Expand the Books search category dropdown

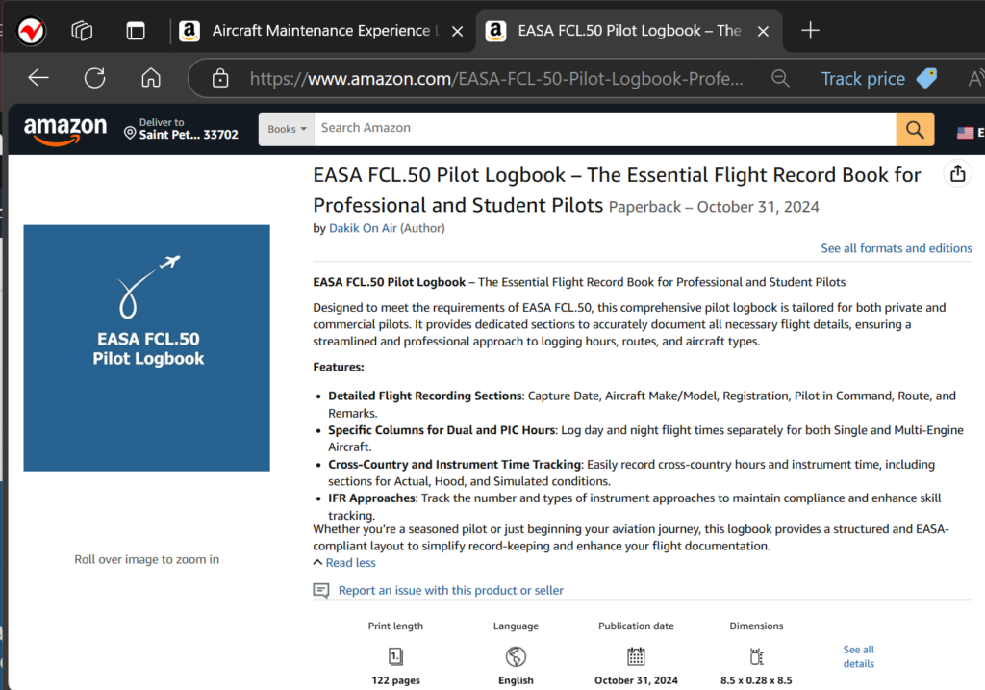click(287, 130)
